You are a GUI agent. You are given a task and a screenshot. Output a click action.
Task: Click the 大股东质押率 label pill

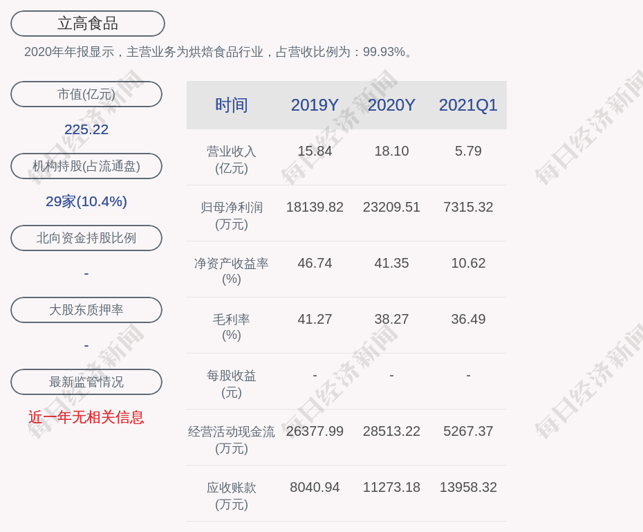click(86, 310)
